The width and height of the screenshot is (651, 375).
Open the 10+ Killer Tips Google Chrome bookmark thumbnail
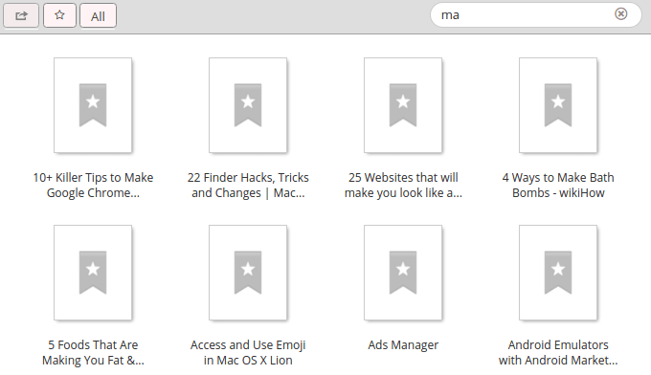coord(93,105)
